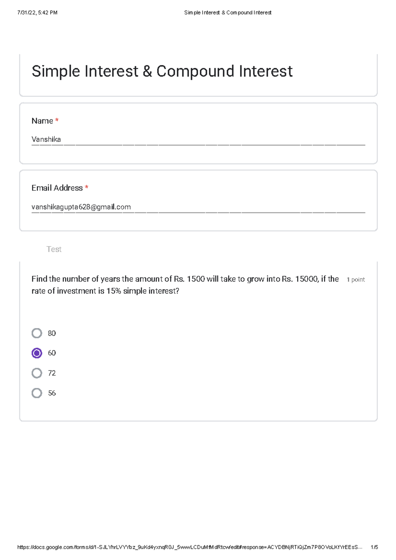396x560 pixels.
Task: Click the small page title in header
Action: click(x=228, y=13)
